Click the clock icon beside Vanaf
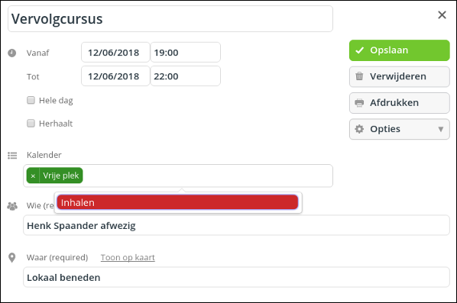Screen dimensions: 457x303 (12, 53)
